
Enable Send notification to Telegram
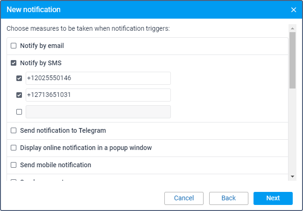pyautogui.click(x=14, y=131)
